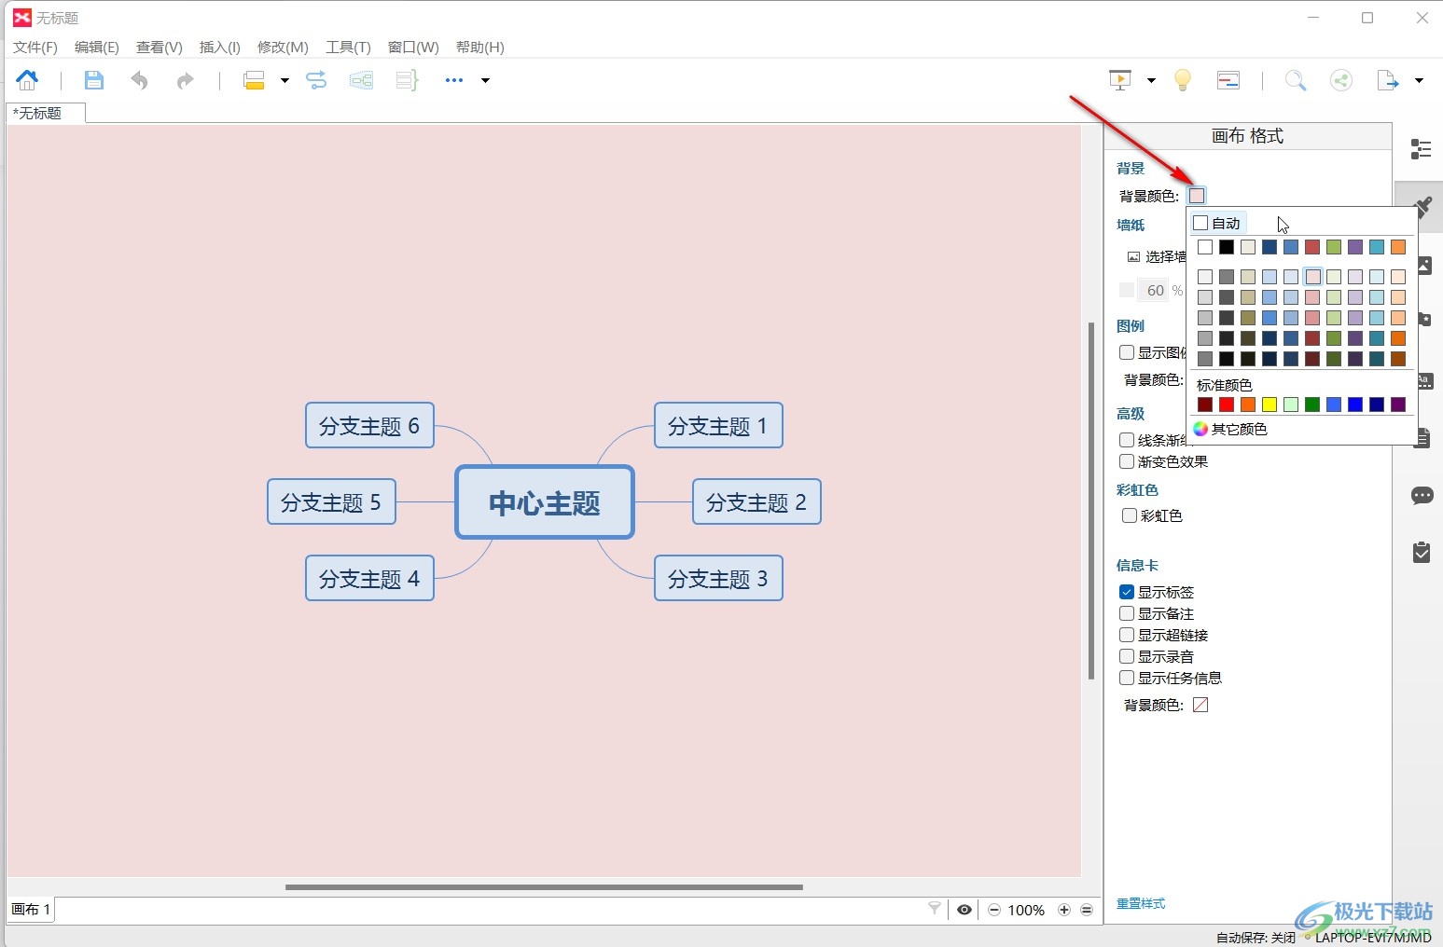The width and height of the screenshot is (1443, 947).
Task: Save the mind map with floppy icon
Action: click(94, 80)
